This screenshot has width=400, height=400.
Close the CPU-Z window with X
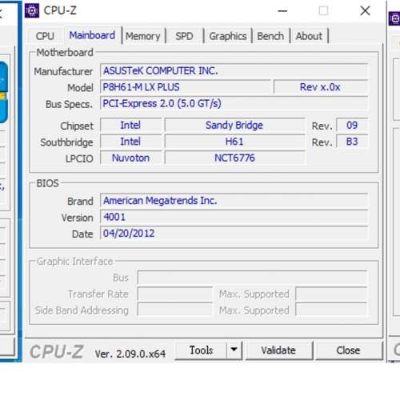pyautogui.click(x=365, y=11)
